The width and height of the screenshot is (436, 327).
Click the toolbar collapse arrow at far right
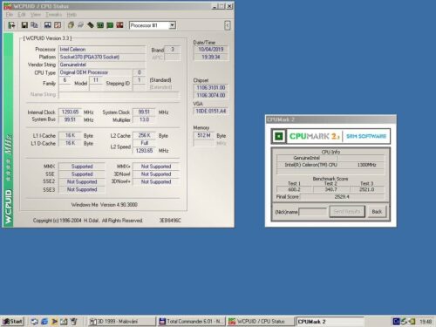pyautogui.click(x=228, y=25)
